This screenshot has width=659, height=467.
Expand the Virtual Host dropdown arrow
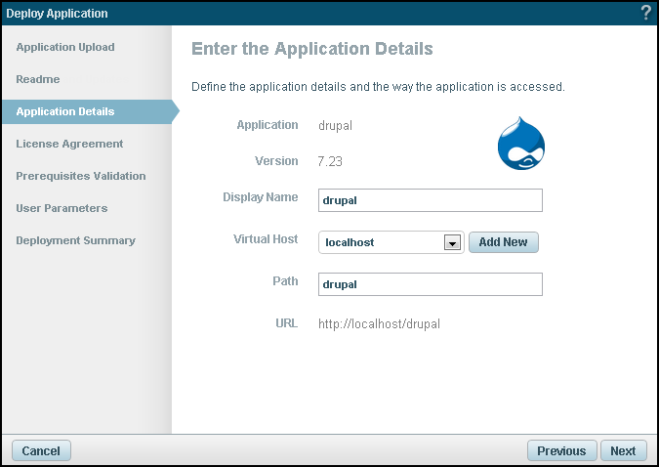coord(452,242)
